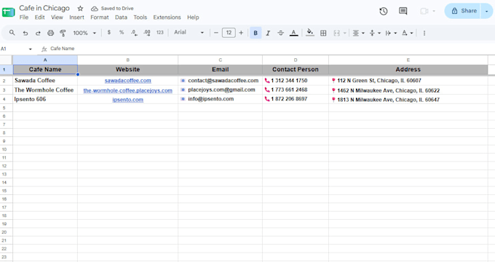Open the comments panel icon
The image size is (495, 262).
click(403, 11)
